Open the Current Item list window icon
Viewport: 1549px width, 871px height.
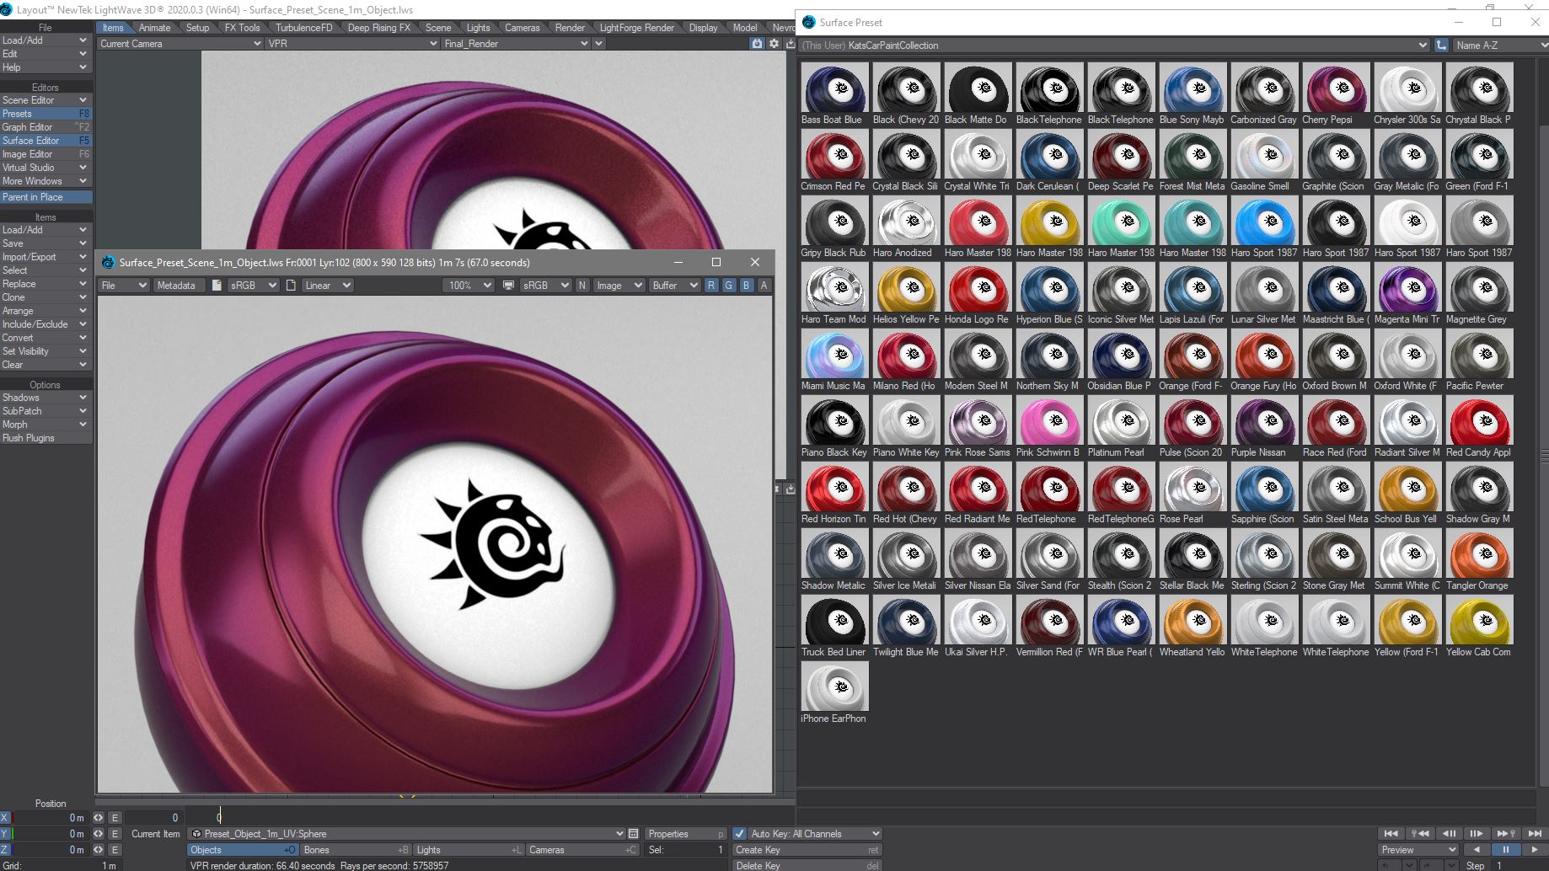tap(634, 834)
